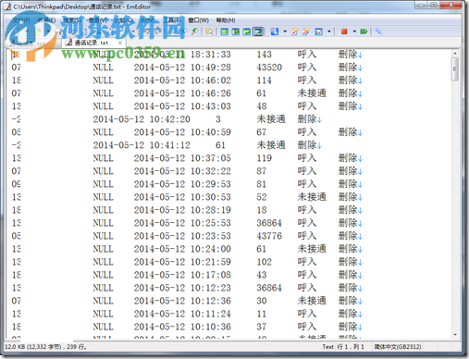The height and width of the screenshot is (359, 469).
Task: Click the chart-like configuration toolbar icon
Action: tap(318, 31)
